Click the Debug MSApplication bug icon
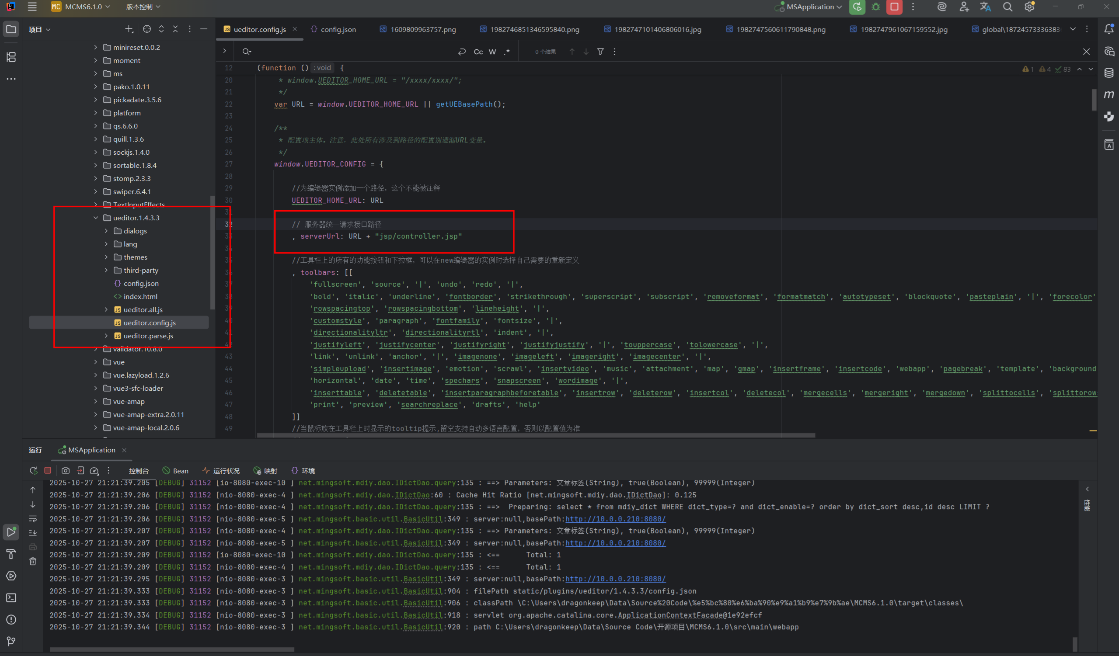This screenshot has width=1119, height=656. [x=875, y=7]
